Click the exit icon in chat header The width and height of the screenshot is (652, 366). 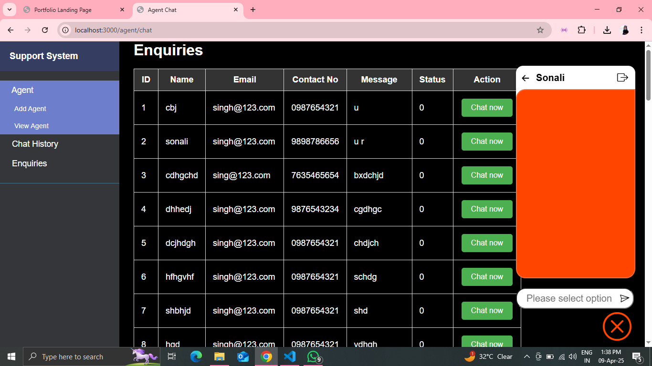click(x=622, y=78)
